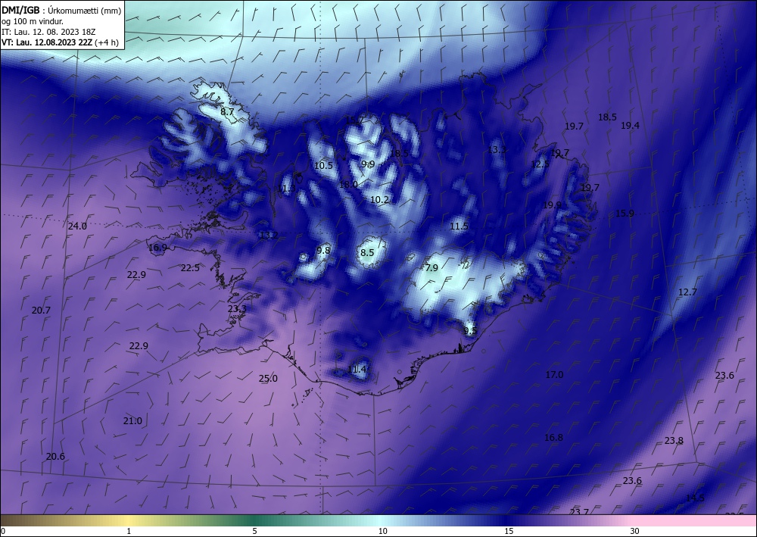757x537 pixels.
Task: Click the 'og 100 m vindur.' subtitle line
Action: 33,21
